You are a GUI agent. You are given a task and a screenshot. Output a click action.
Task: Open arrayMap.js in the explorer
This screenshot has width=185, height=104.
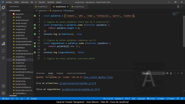(20, 48)
